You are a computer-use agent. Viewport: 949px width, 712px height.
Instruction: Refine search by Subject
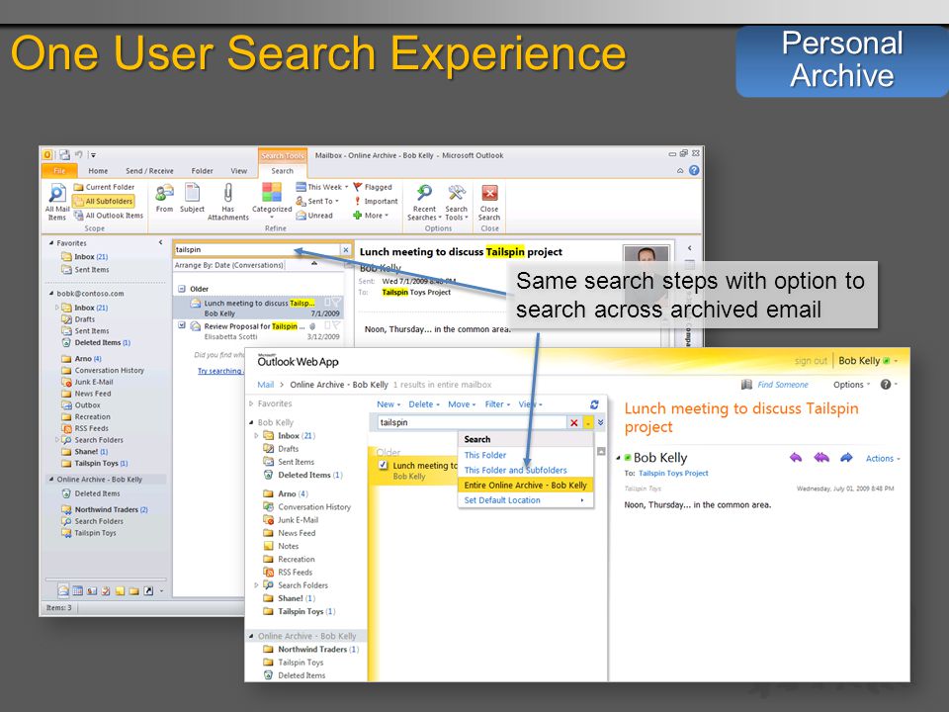[x=192, y=199]
